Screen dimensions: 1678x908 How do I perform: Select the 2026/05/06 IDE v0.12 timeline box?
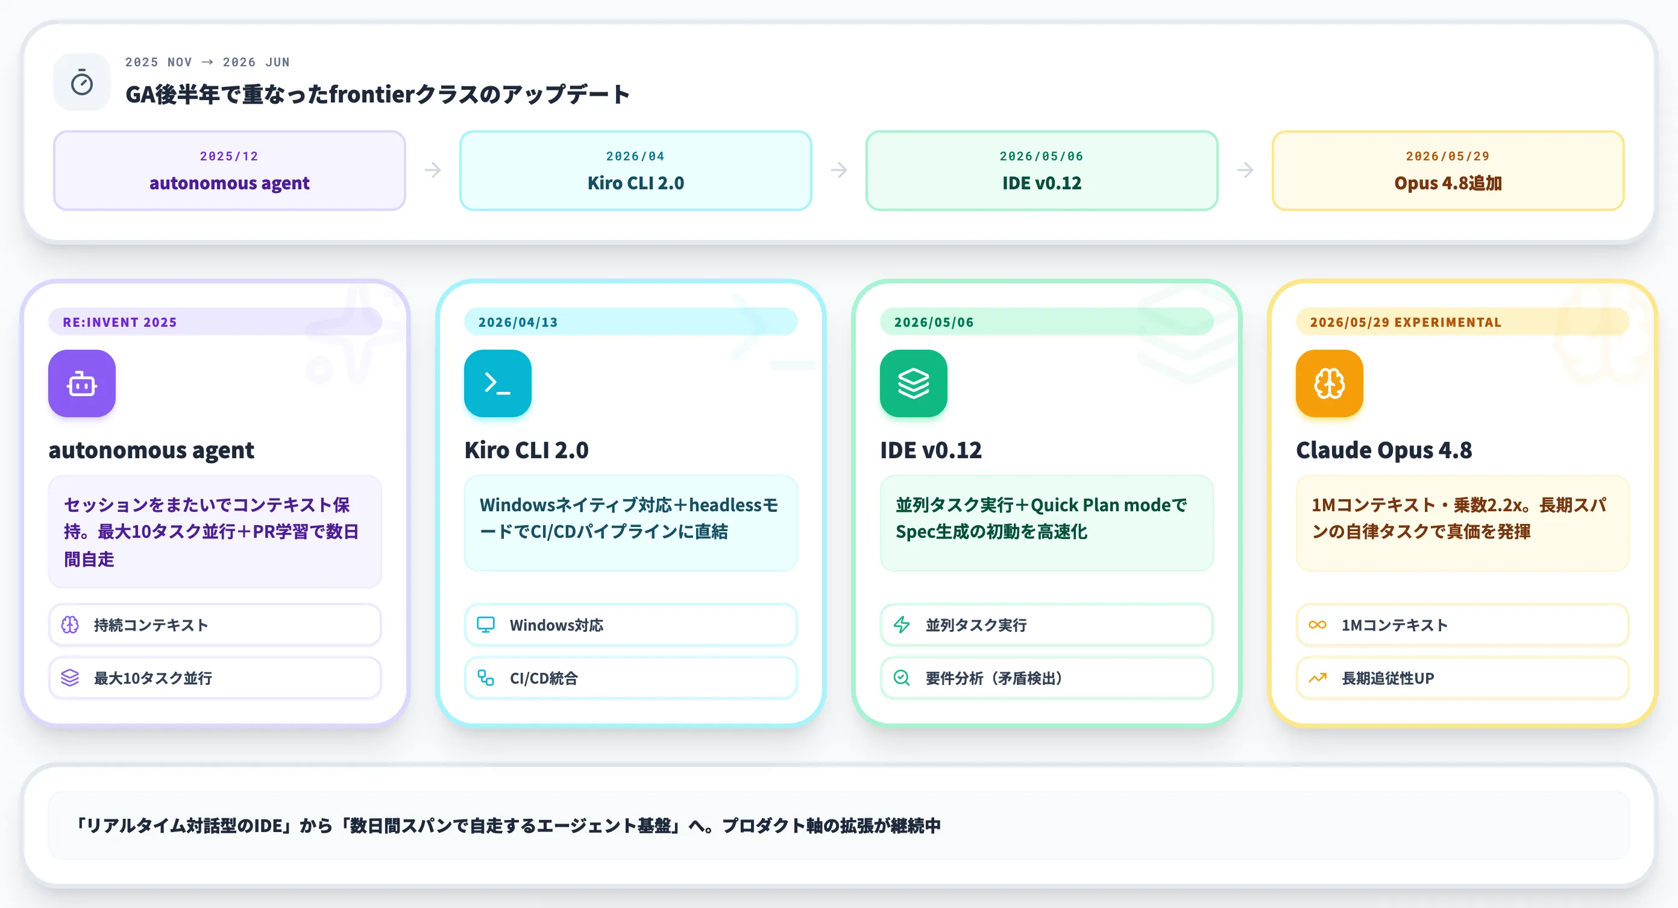point(1042,170)
